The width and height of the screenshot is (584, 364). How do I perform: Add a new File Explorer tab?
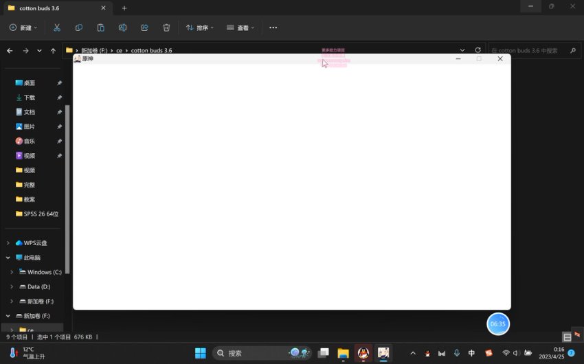(x=124, y=8)
